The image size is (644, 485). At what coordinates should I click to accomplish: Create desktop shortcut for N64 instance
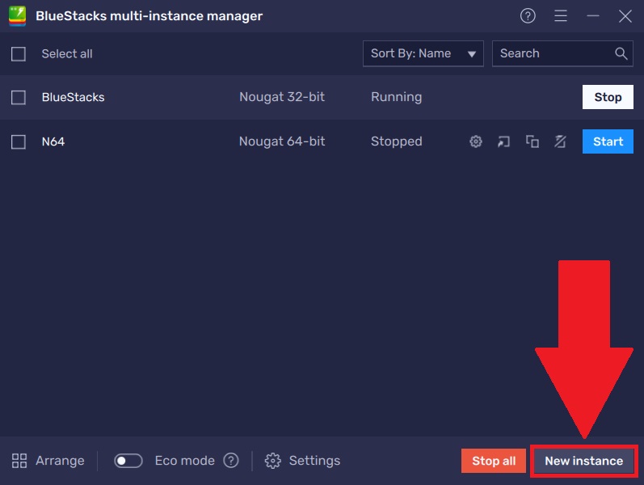(x=503, y=141)
